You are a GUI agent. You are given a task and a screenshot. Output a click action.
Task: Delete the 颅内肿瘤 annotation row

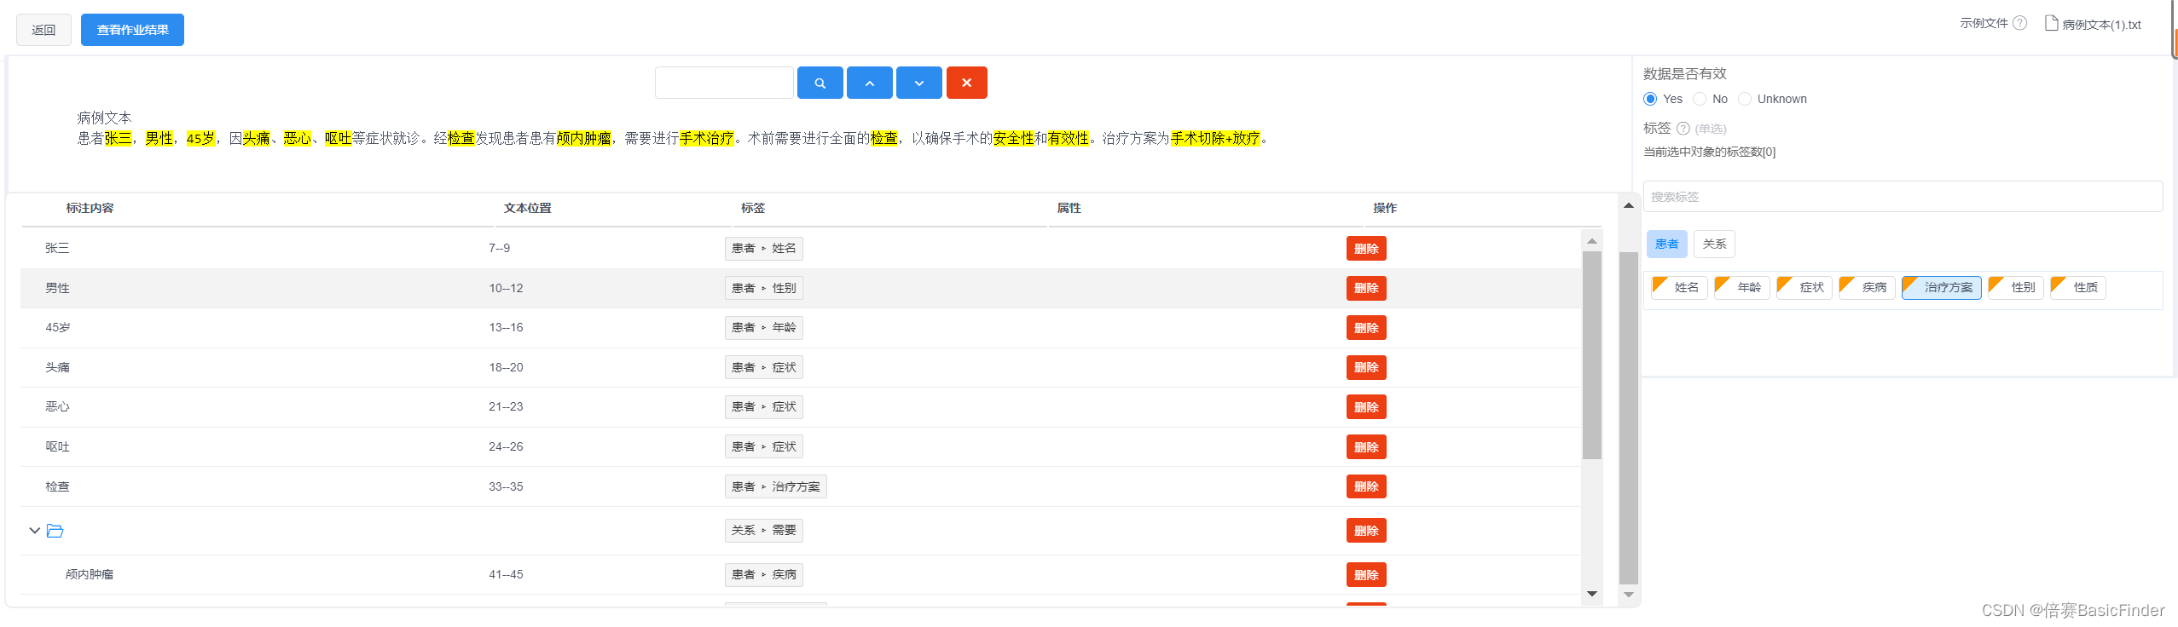click(1366, 575)
